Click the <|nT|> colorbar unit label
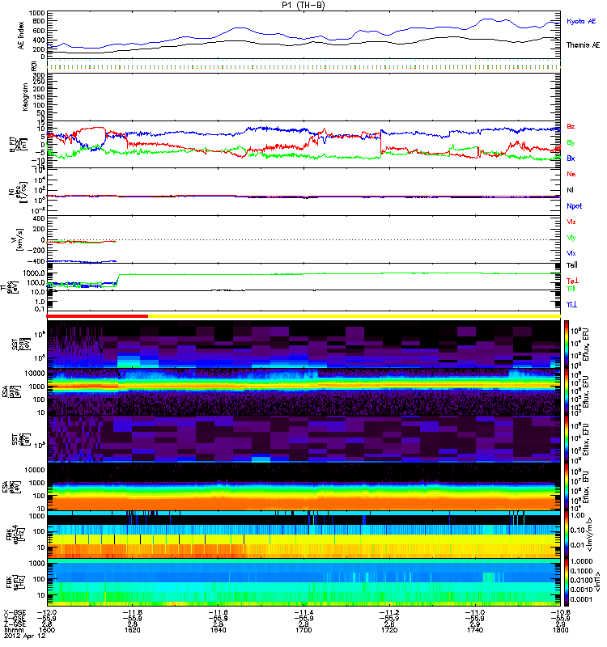Image resolution: width=607 pixels, height=647 pixels. tap(596, 582)
